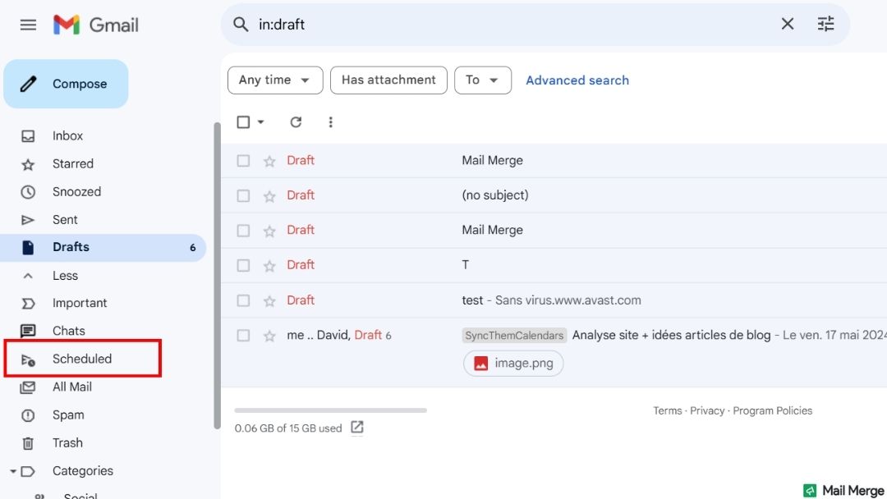
Task: Click the Terms link
Action: (x=668, y=411)
